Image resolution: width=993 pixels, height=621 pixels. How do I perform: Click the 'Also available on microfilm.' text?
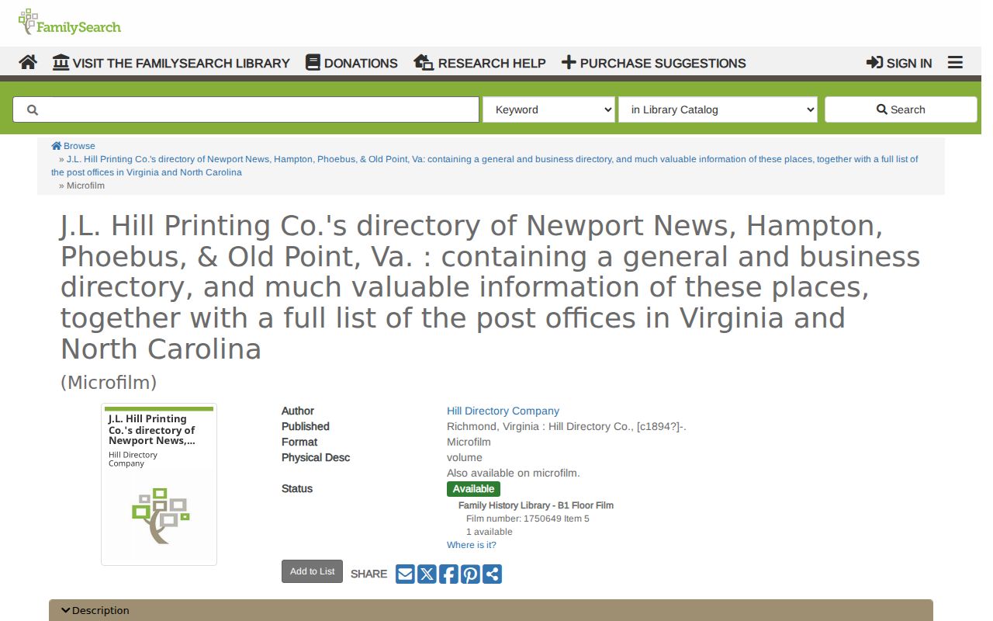pos(514,473)
